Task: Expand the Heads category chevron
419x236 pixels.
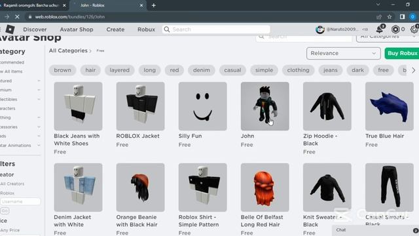Action: (x=39, y=136)
